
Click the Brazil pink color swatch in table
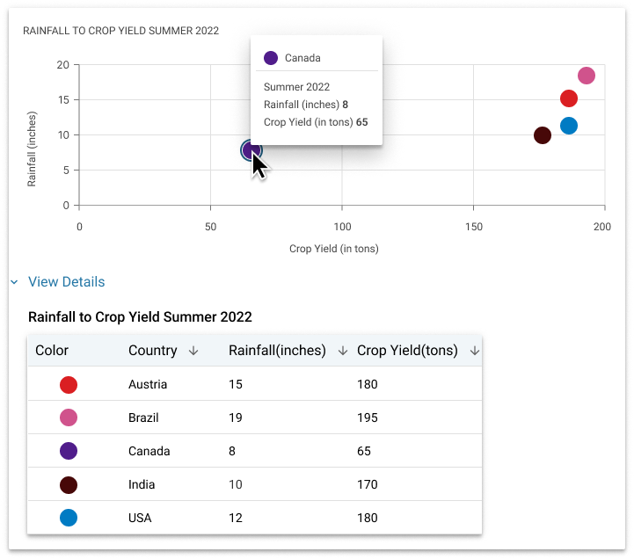pyautogui.click(x=69, y=417)
